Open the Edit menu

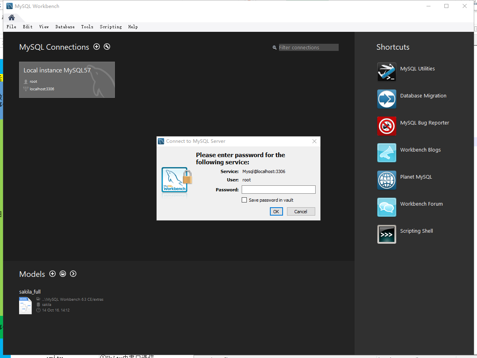pos(27,27)
